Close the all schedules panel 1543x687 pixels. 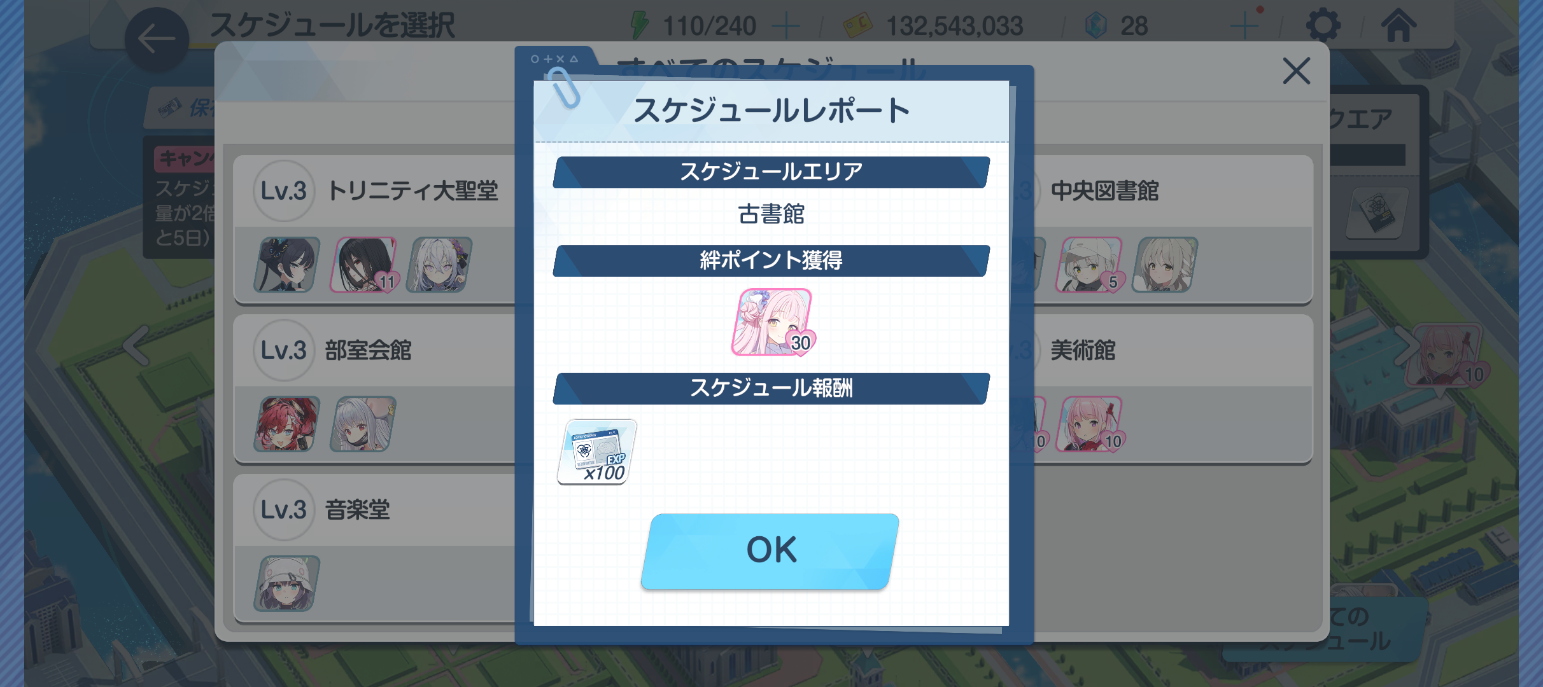(1296, 71)
